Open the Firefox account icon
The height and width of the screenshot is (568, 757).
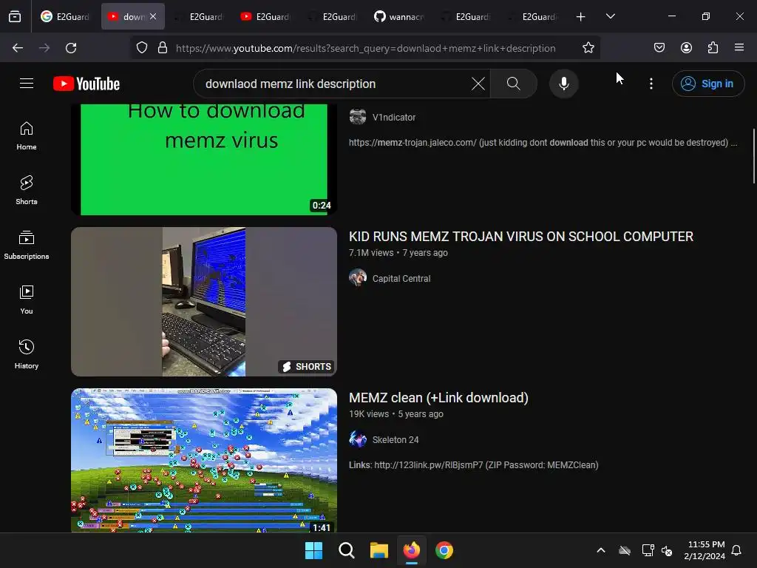click(x=686, y=48)
